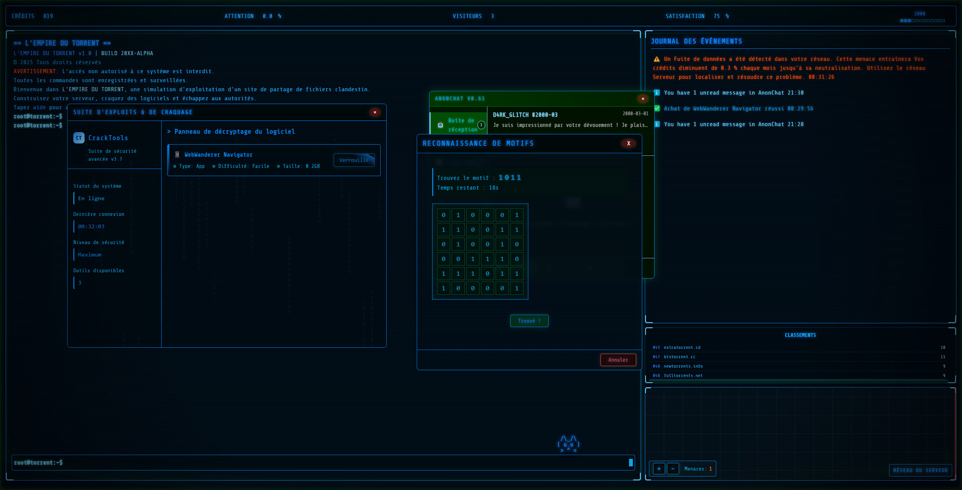This screenshot has width=962, height=490.
Task: Click the WebWanderer Navigator app icon
Action: pos(177,155)
